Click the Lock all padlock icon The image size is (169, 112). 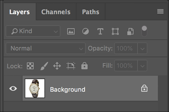pos(84,66)
